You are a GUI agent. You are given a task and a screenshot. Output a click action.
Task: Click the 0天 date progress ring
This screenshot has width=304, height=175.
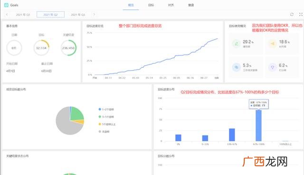click(x=14, y=48)
